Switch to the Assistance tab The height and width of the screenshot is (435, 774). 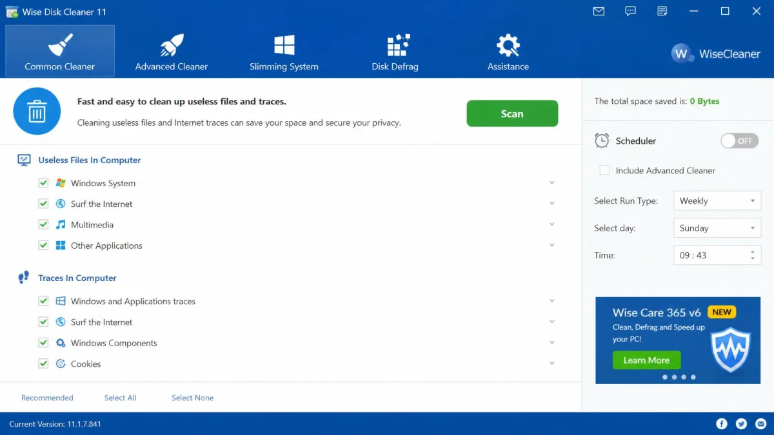(508, 51)
